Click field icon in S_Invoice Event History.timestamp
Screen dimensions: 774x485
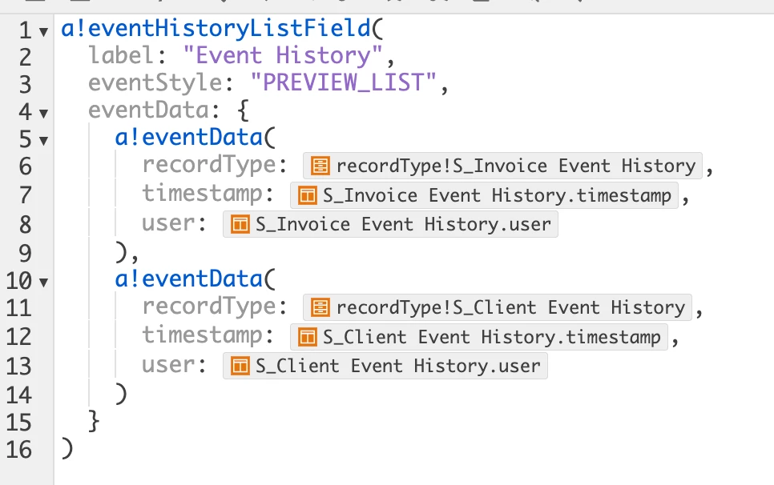pyautogui.click(x=307, y=195)
